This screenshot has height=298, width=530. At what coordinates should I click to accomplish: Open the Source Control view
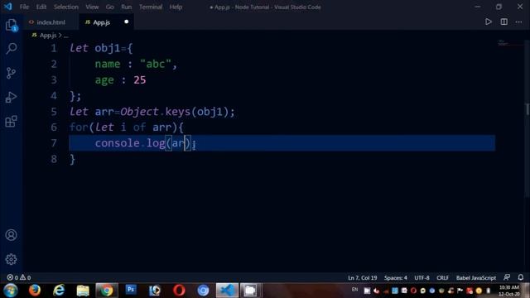[11, 73]
